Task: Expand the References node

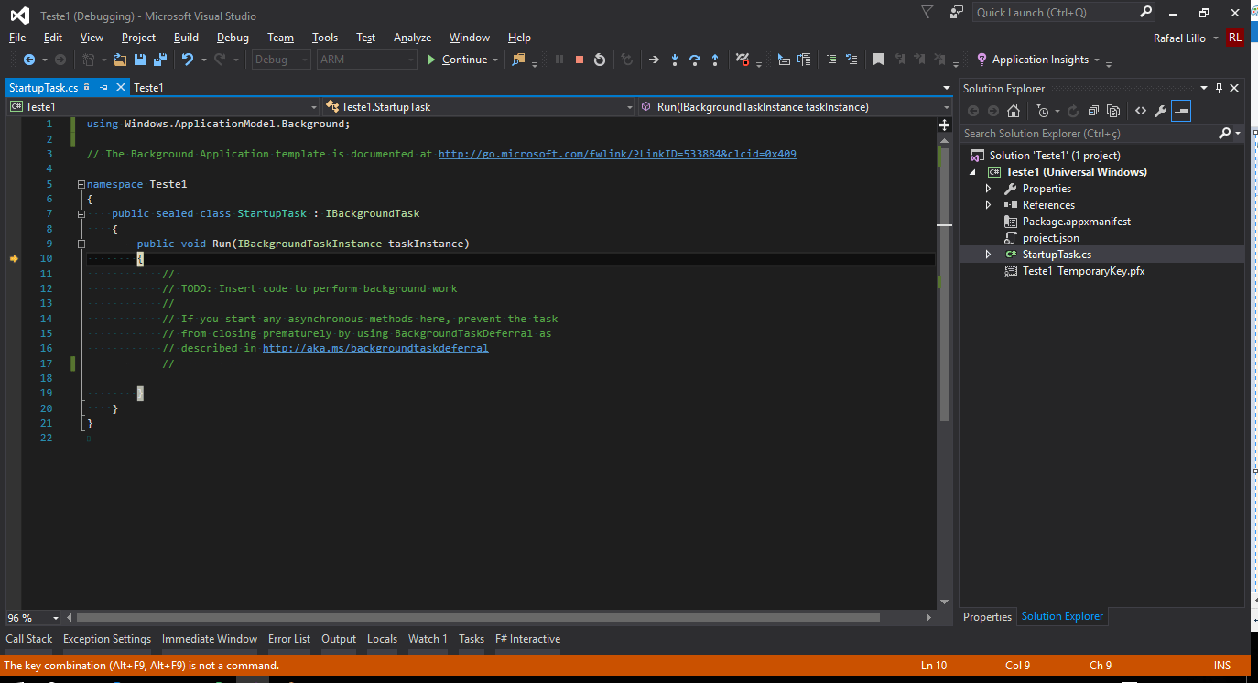Action: pos(988,205)
